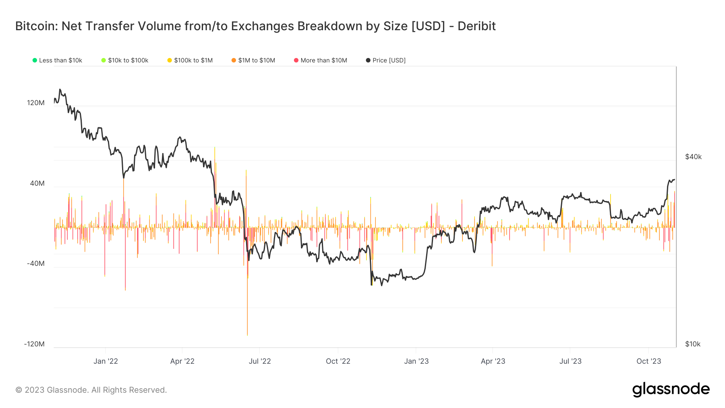Screen dimensions: 725x408
Task: Click the black Price legend dot
Action: (368, 60)
